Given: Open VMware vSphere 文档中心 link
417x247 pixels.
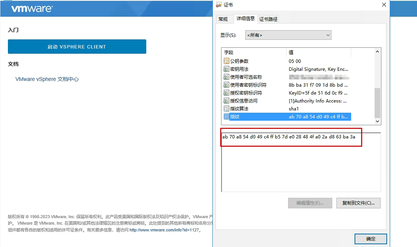Looking at the screenshot, I should pos(47,79).
